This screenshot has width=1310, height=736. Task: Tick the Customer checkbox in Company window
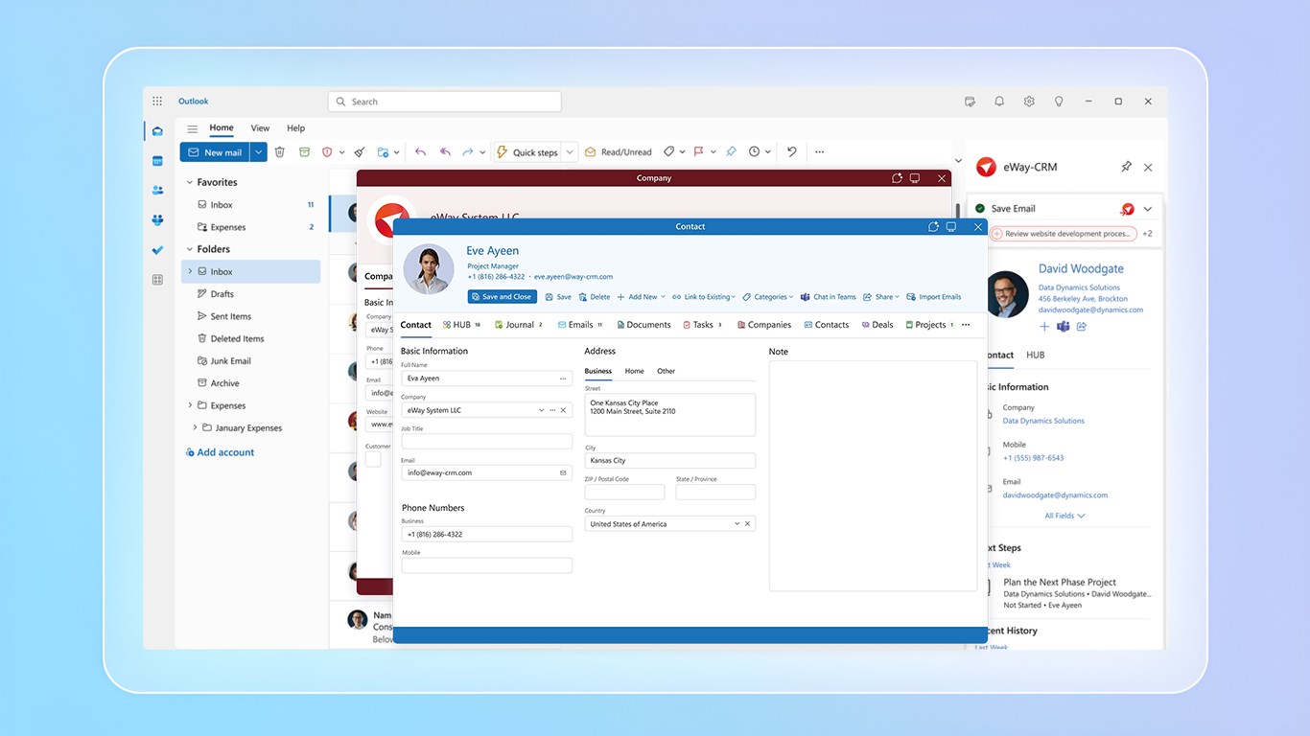click(x=373, y=459)
